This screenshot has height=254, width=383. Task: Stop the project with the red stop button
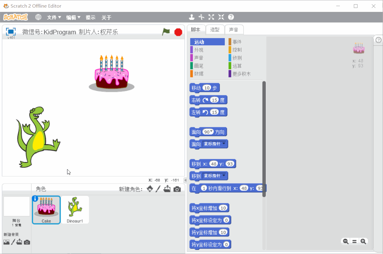(x=178, y=32)
